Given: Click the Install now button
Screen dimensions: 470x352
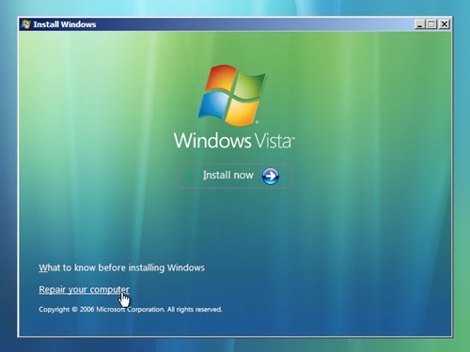Looking at the screenshot, I should tap(235, 176).
